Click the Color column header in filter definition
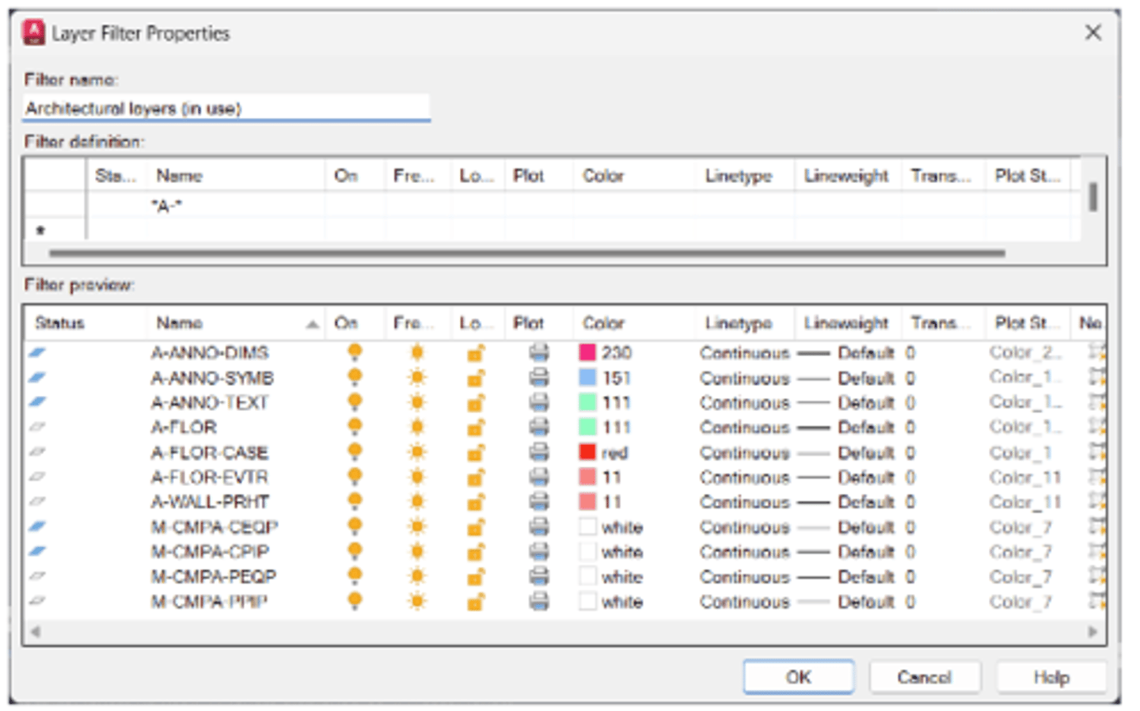The height and width of the screenshot is (711, 1140). [603, 176]
